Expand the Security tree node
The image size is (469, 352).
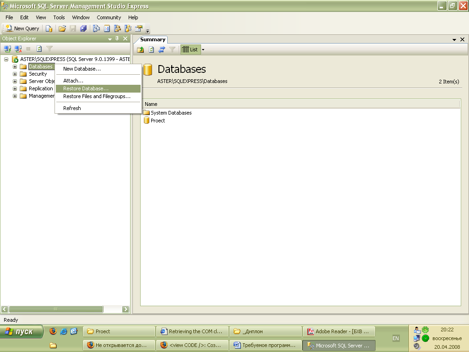click(x=15, y=74)
